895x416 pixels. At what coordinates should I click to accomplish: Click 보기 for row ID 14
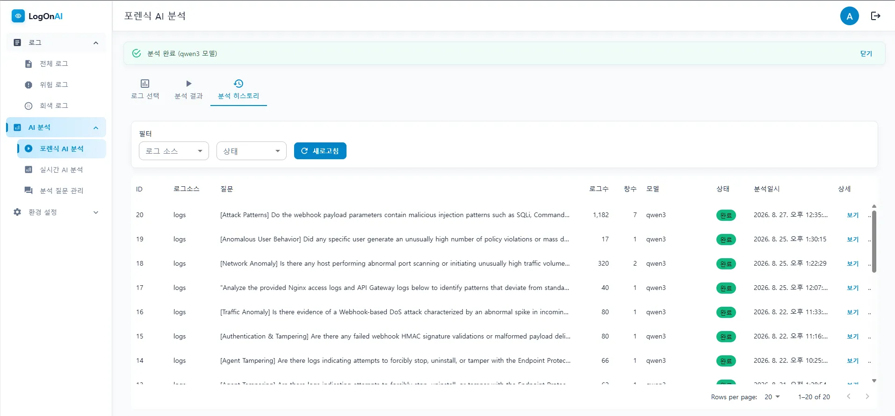tap(853, 360)
